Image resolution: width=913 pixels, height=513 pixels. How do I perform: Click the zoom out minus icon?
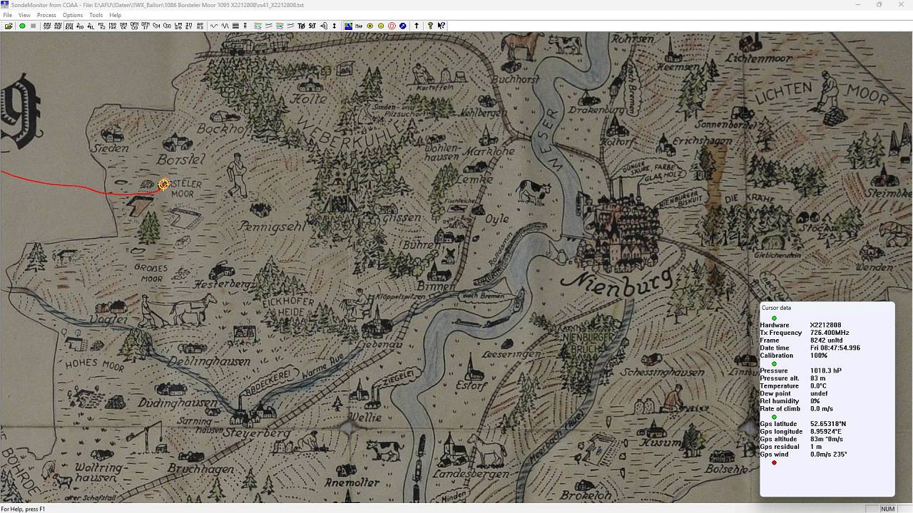[381, 26]
